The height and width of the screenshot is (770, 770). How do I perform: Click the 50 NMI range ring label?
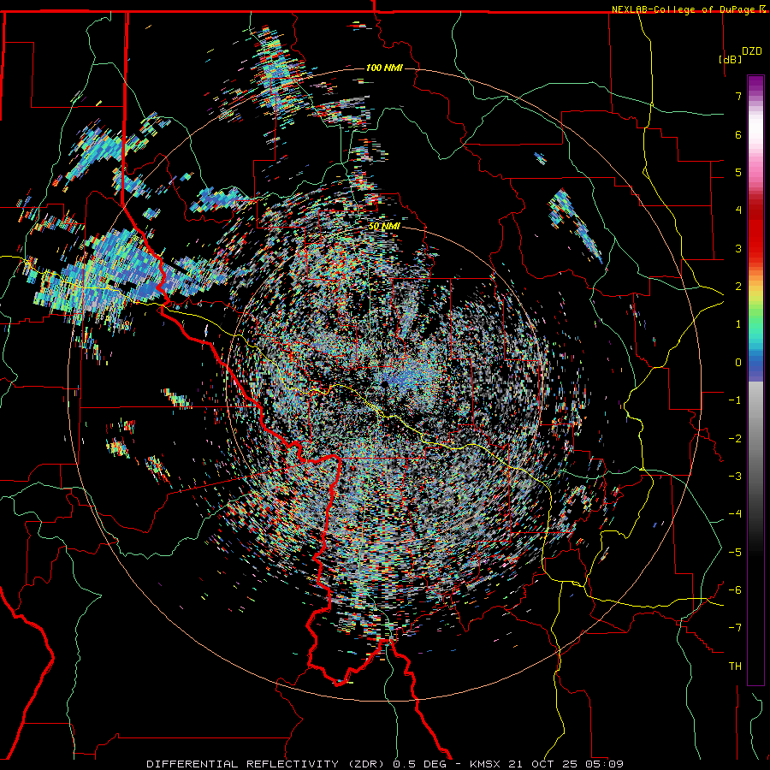(x=384, y=227)
